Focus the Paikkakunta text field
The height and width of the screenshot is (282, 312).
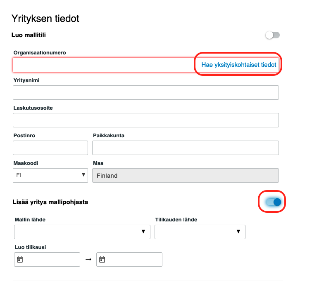point(185,148)
